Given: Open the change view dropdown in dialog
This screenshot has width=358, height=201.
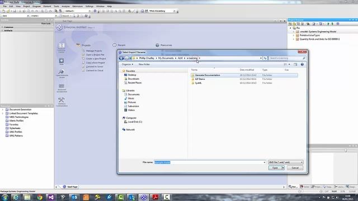Looking at the screenshot, I should pos(289,65).
